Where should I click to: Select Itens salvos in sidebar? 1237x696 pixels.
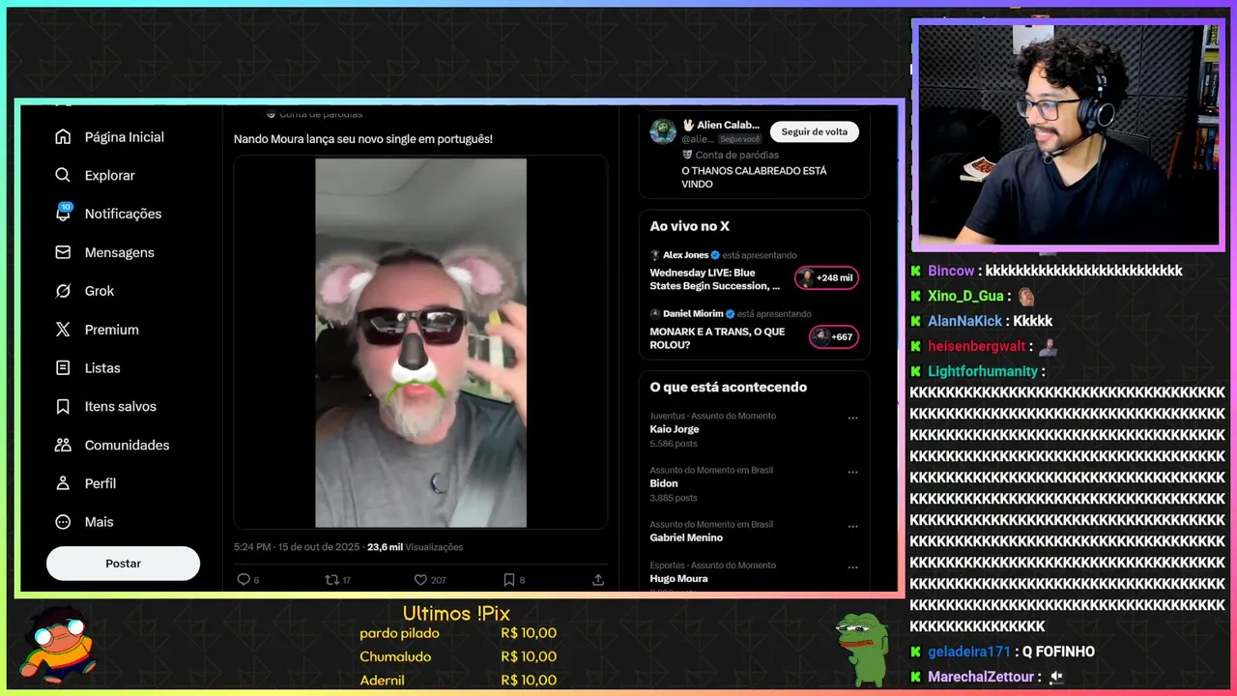(x=120, y=407)
